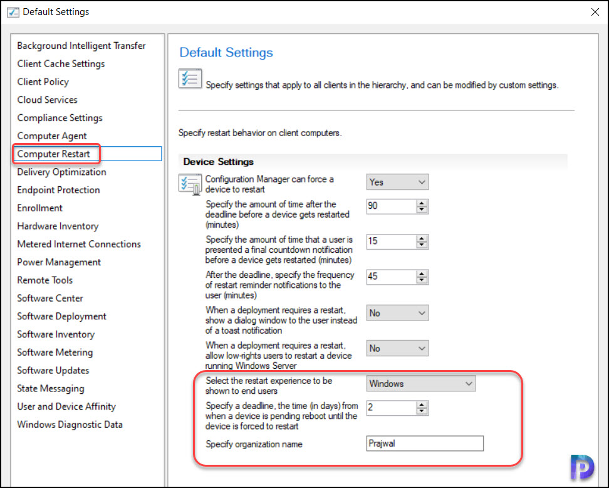Open Endpoint Protection settings

[x=58, y=190]
